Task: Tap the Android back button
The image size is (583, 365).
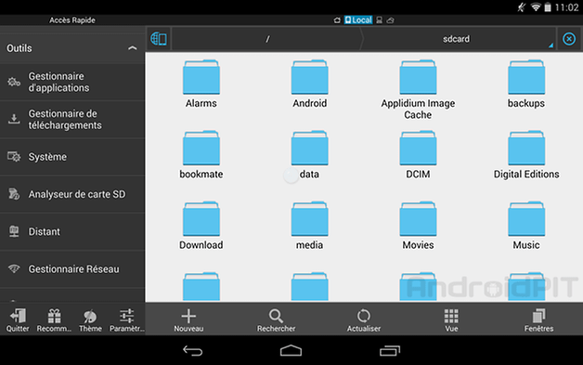Action: click(192, 350)
